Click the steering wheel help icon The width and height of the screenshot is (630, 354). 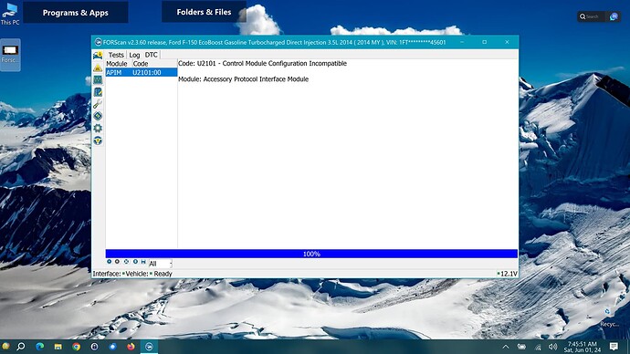pyautogui.click(x=98, y=141)
